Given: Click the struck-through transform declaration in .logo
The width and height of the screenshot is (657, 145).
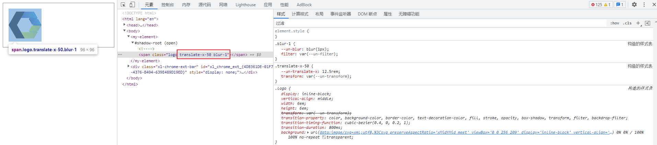Looking at the screenshot, I should tap(316, 113).
